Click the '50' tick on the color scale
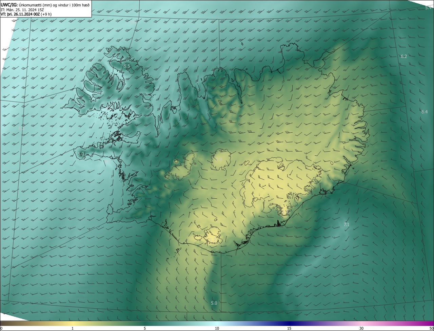 point(431,328)
